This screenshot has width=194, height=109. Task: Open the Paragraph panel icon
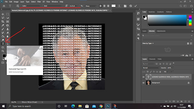pos(138,39)
